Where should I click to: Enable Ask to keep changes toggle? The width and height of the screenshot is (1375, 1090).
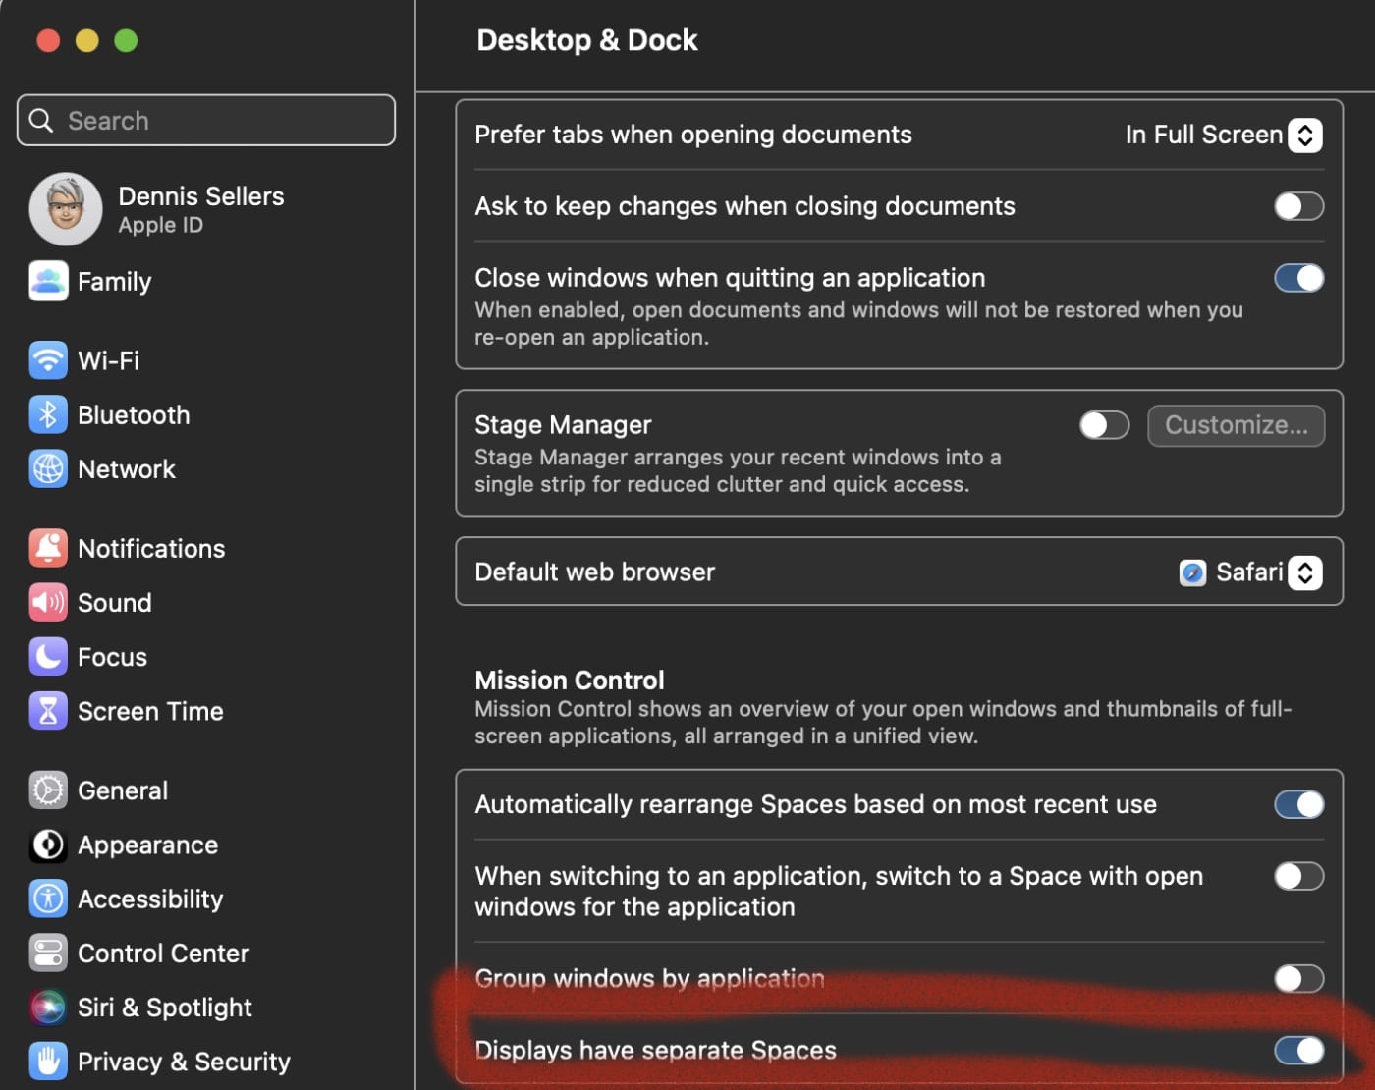pos(1298,206)
